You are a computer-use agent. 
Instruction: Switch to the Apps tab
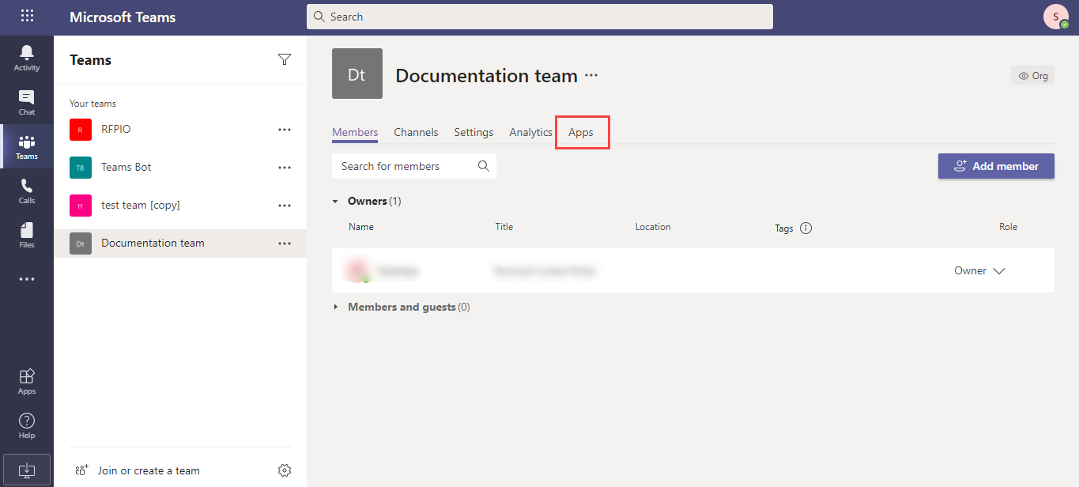coord(581,132)
